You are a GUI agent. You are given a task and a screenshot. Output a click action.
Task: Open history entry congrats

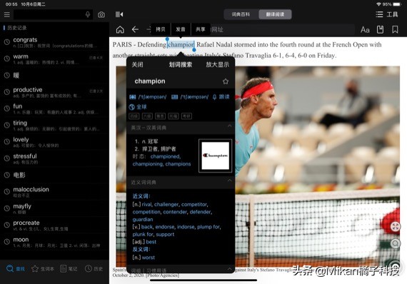[54, 42]
